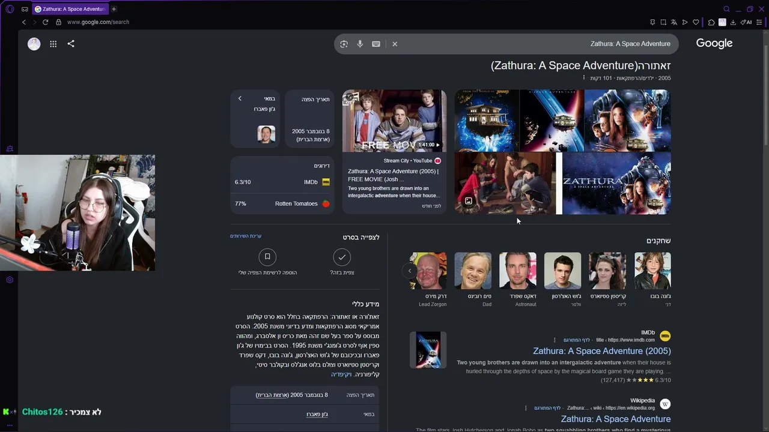Viewport: 769px width, 432px height.
Task: Select cast member ג'ונה בובו
Action: pyautogui.click(x=652, y=280)
